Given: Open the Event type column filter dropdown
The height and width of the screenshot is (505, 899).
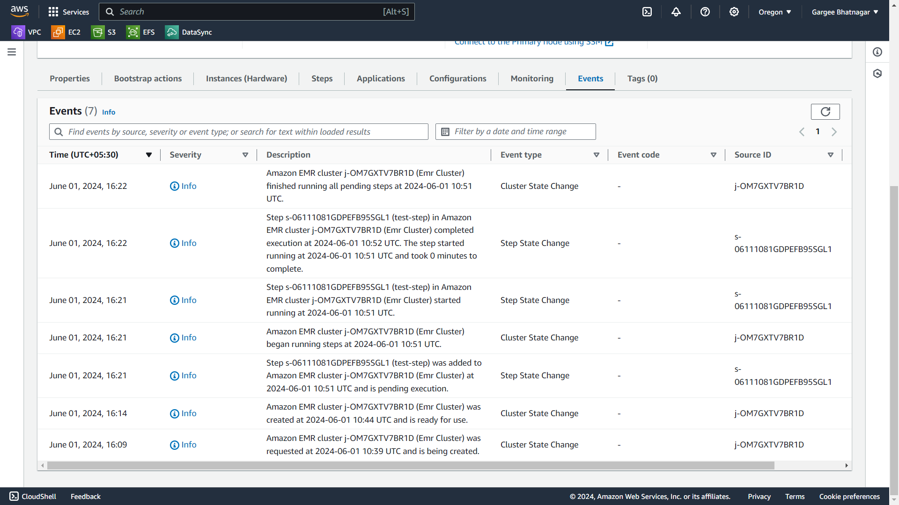Looking at the screenshot, I should (597, 155).
